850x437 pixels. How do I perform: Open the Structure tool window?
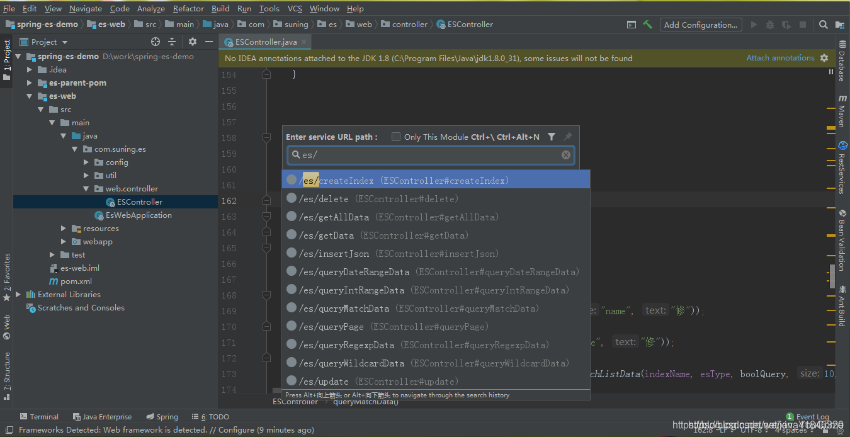[x=7, y=376]
